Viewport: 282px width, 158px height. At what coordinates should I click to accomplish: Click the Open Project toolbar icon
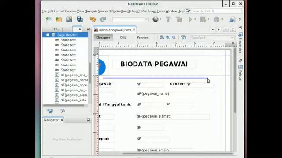click(69, 19)
